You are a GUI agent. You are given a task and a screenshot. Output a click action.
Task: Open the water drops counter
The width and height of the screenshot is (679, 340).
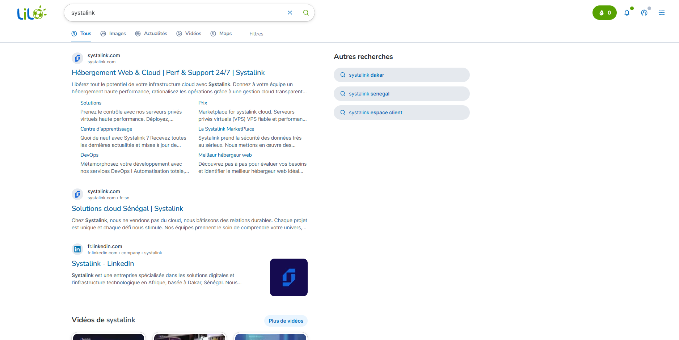coord(604,13)
